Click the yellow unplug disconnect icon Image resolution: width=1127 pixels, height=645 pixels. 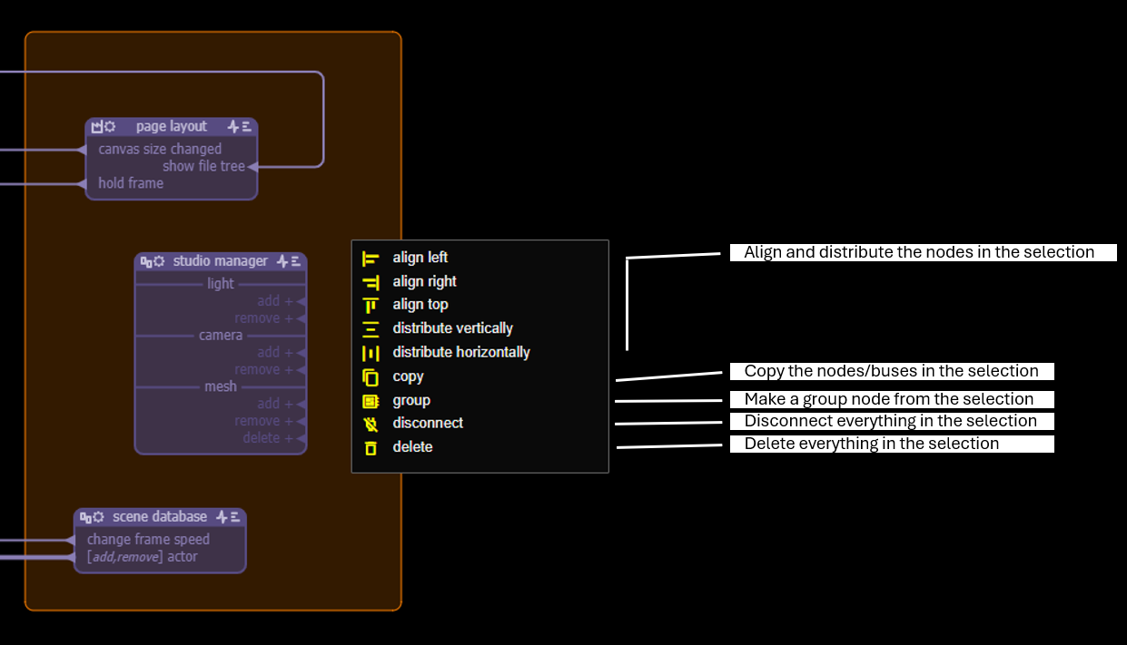tap(370, 424)
